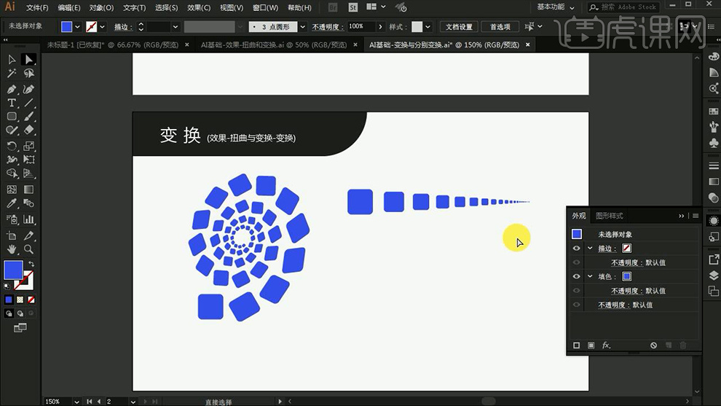Set color mode for fill/stroke
721x406 pixels.
point(9,300)
